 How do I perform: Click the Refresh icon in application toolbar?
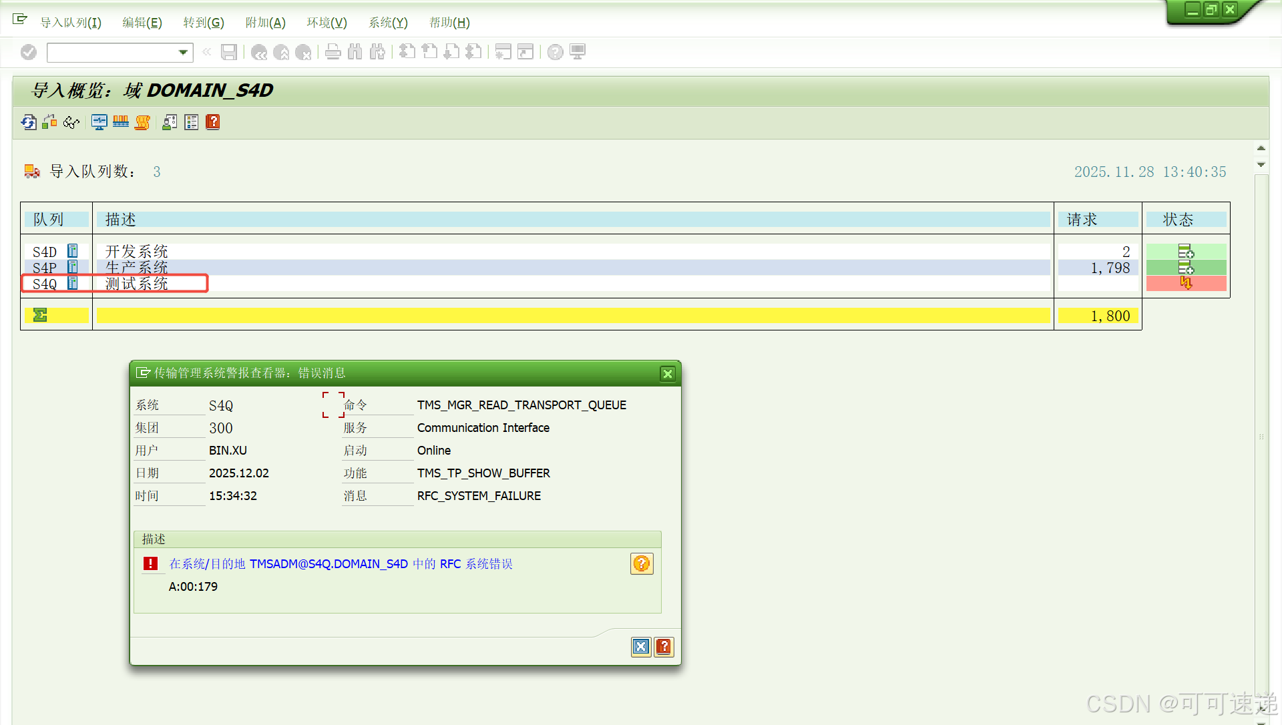(29, 122)
